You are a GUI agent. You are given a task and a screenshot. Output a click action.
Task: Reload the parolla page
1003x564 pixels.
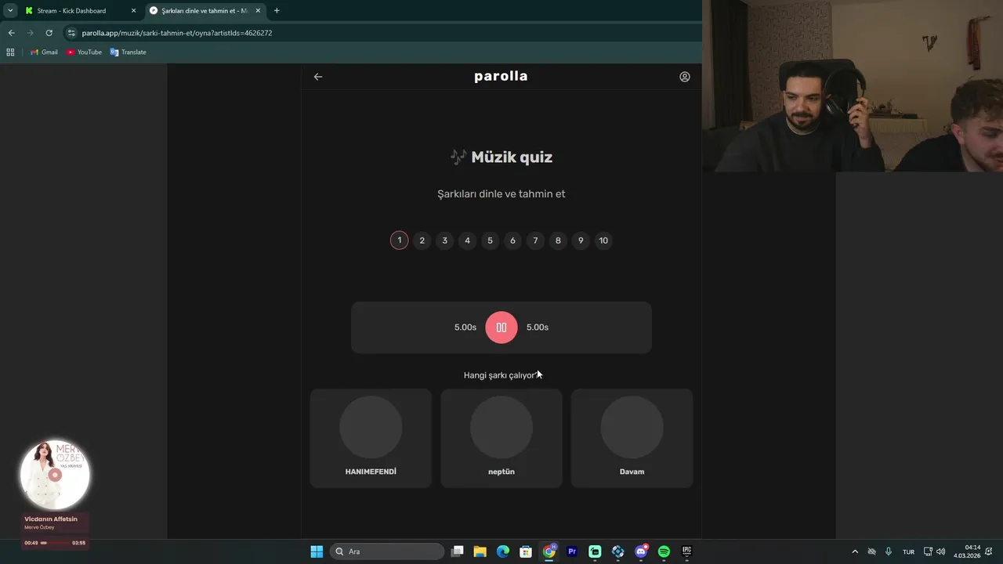point(49,33)
